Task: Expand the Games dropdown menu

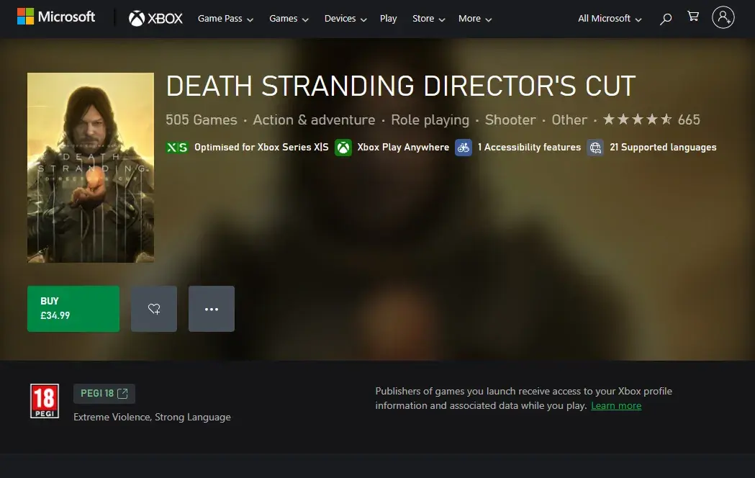Action: click(x=289, y=19)
